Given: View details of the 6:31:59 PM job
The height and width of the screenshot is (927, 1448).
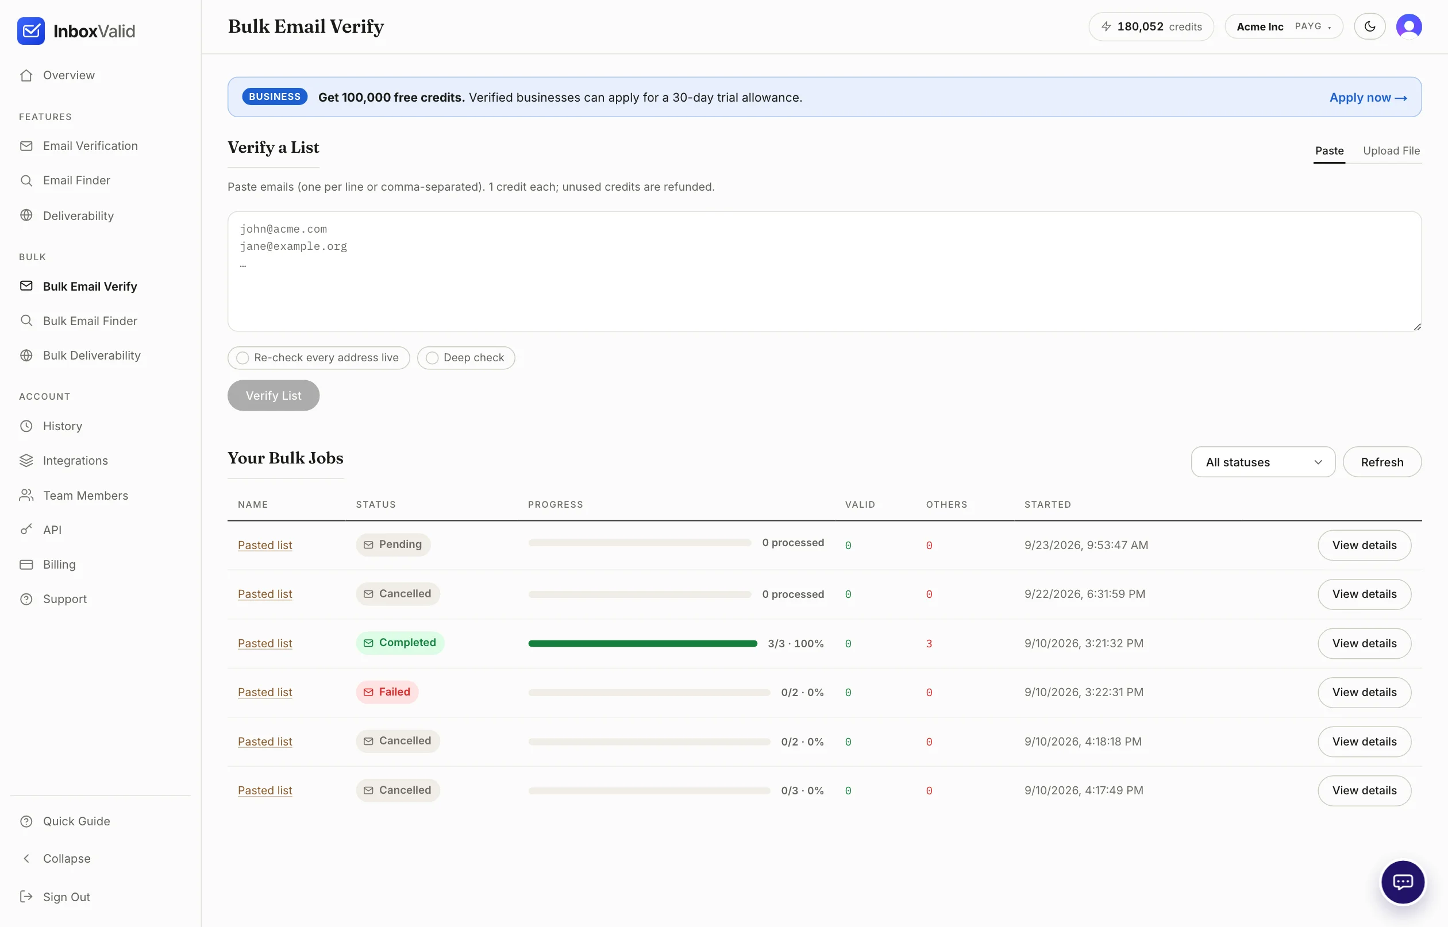Looking at the screenshot, I should [x=1364, y=594].
